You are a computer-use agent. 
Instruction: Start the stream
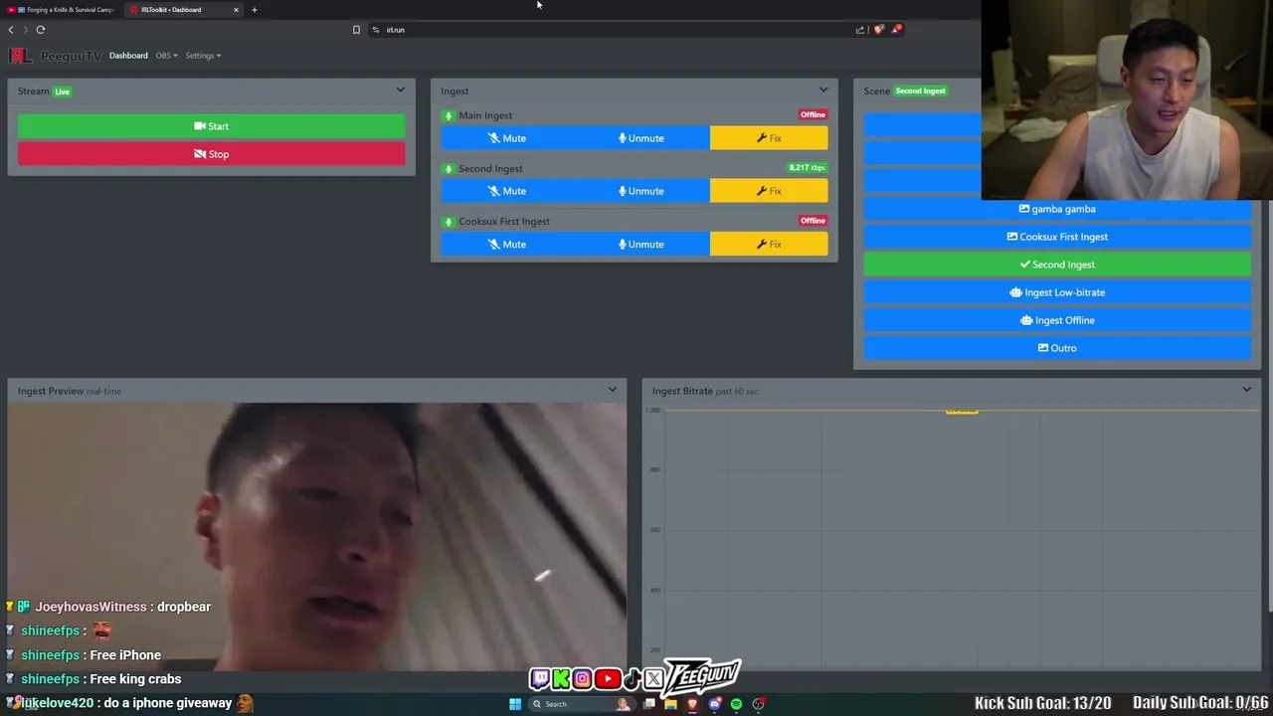pyautogui.click(x=212, y=126)
